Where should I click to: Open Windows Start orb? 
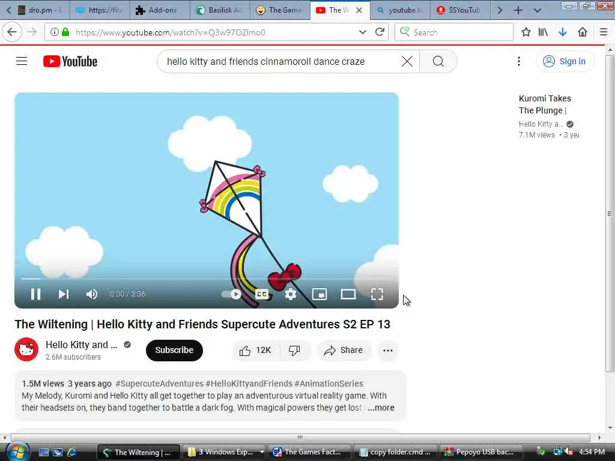17,452
